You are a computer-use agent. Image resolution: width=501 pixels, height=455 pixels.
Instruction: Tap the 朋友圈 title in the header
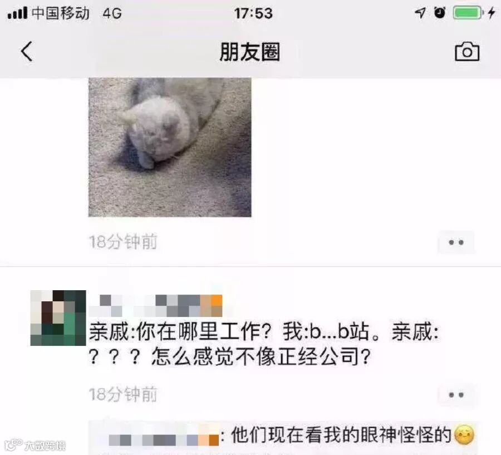[250, 51]
